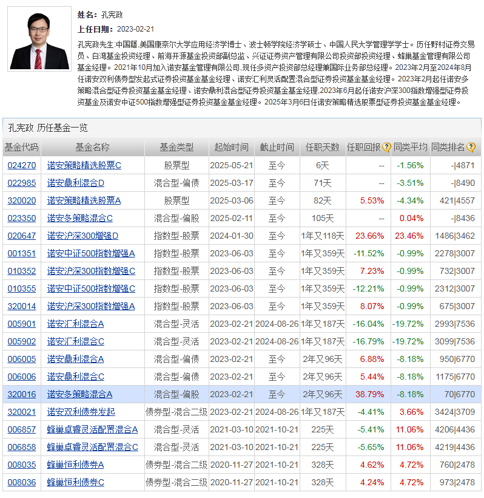Viewport: 484px width, 498px height.
Task: Open fund code link 006858
Action: (22, 447)
